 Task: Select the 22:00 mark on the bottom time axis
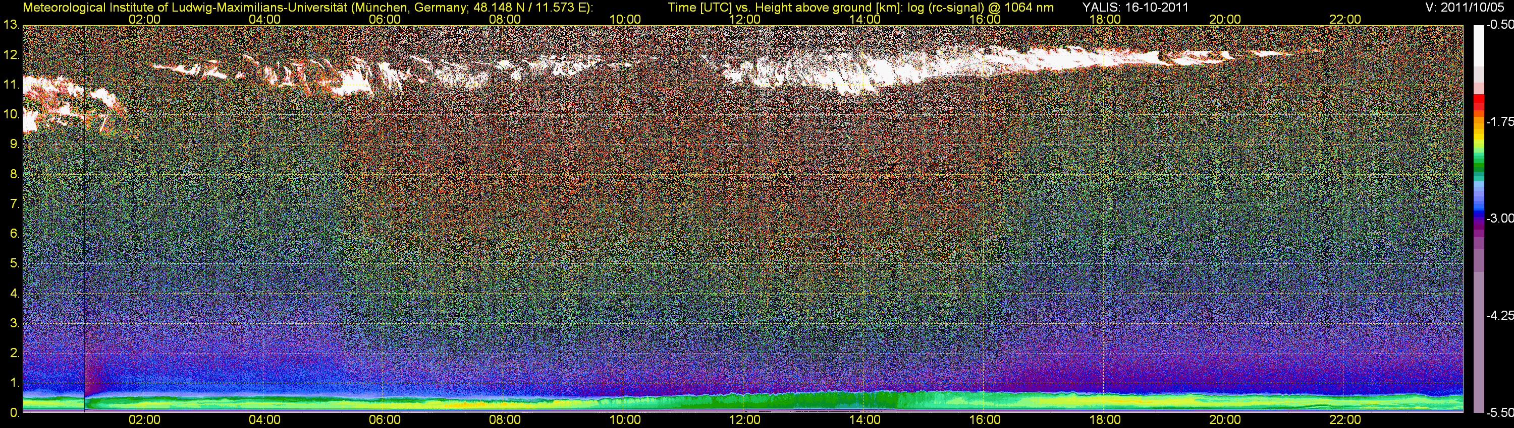1345,420
